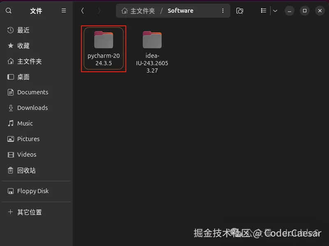Open Pictures location

[x=36, y=139]
